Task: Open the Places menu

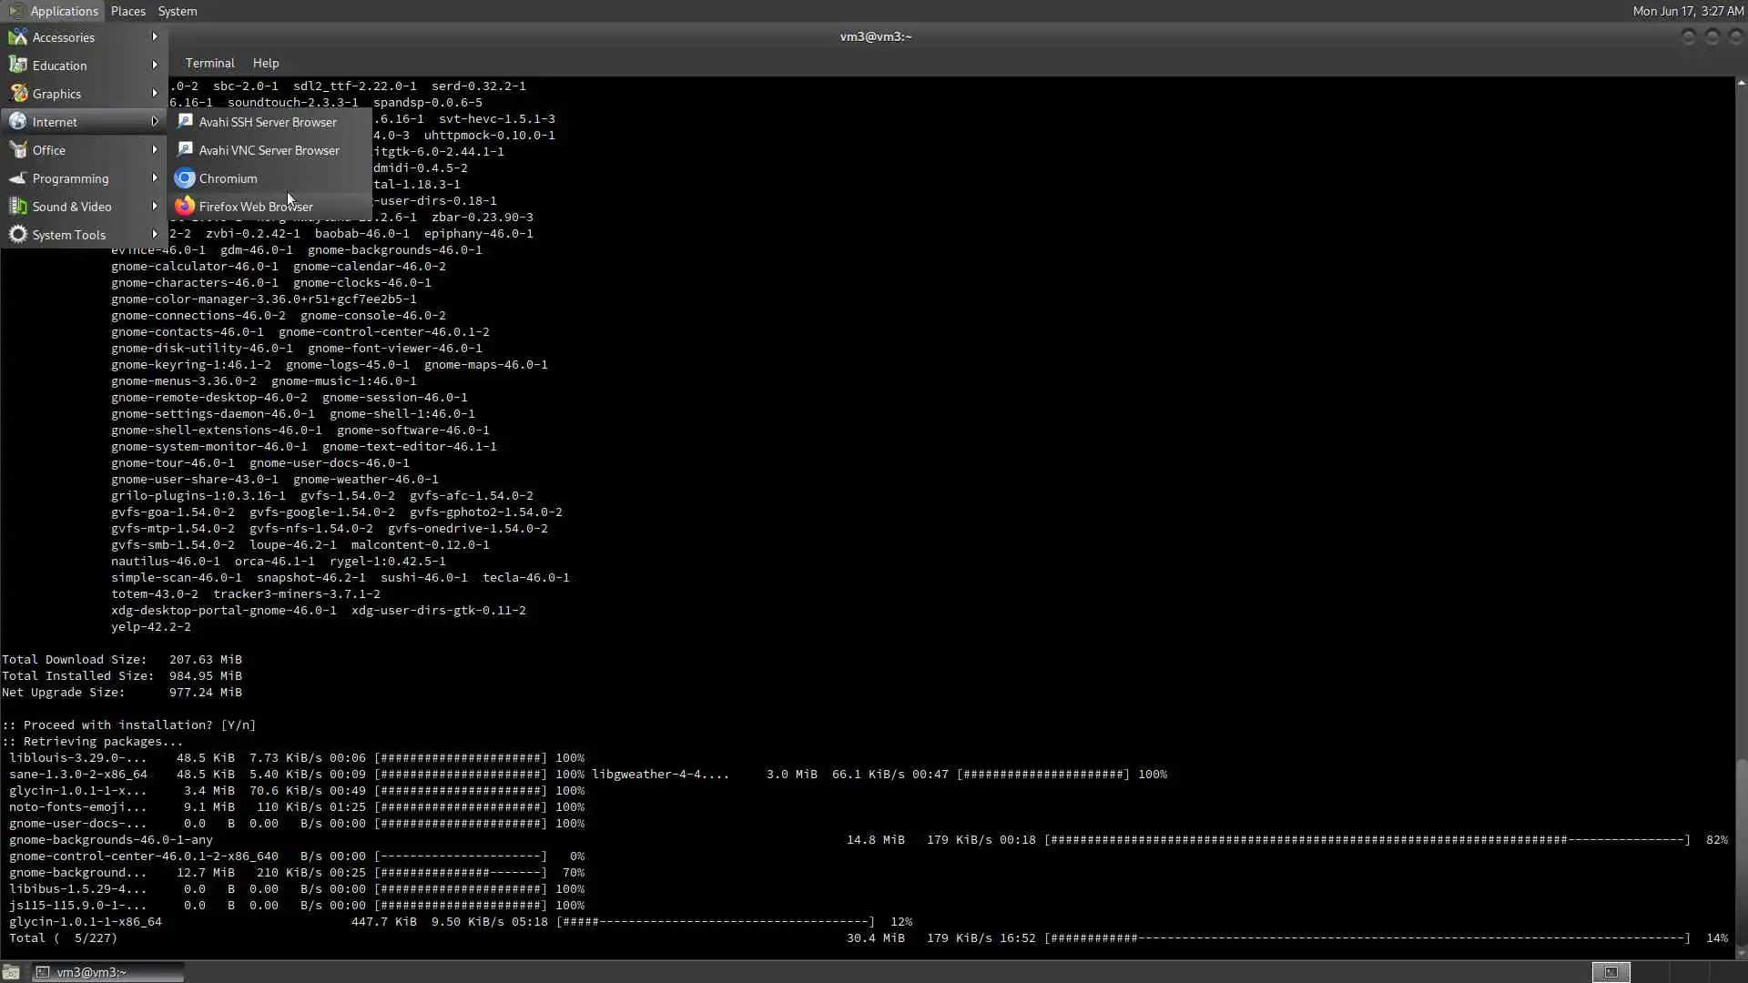Action: (127, 11)
